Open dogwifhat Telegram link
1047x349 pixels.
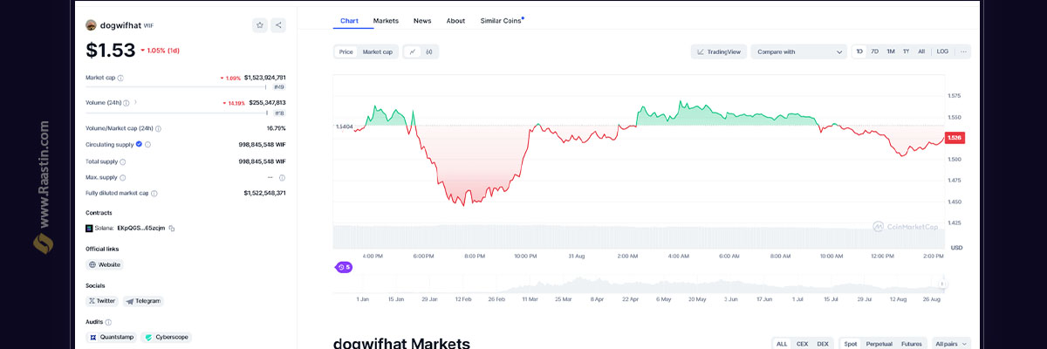pyautogui.click(x=143, y=301)
